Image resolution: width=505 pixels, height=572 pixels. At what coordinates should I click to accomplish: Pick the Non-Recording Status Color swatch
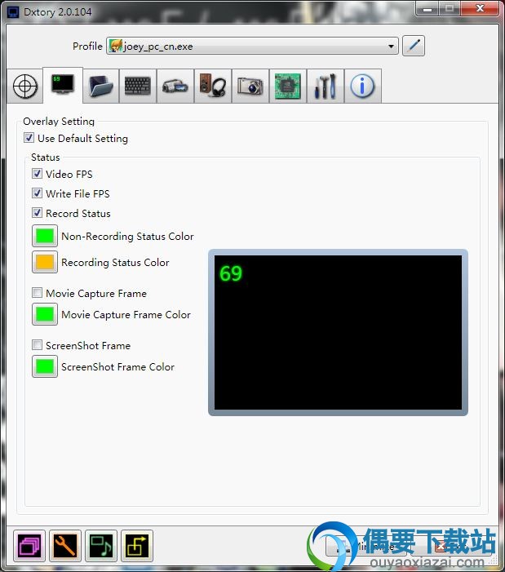tap(45, 236)
